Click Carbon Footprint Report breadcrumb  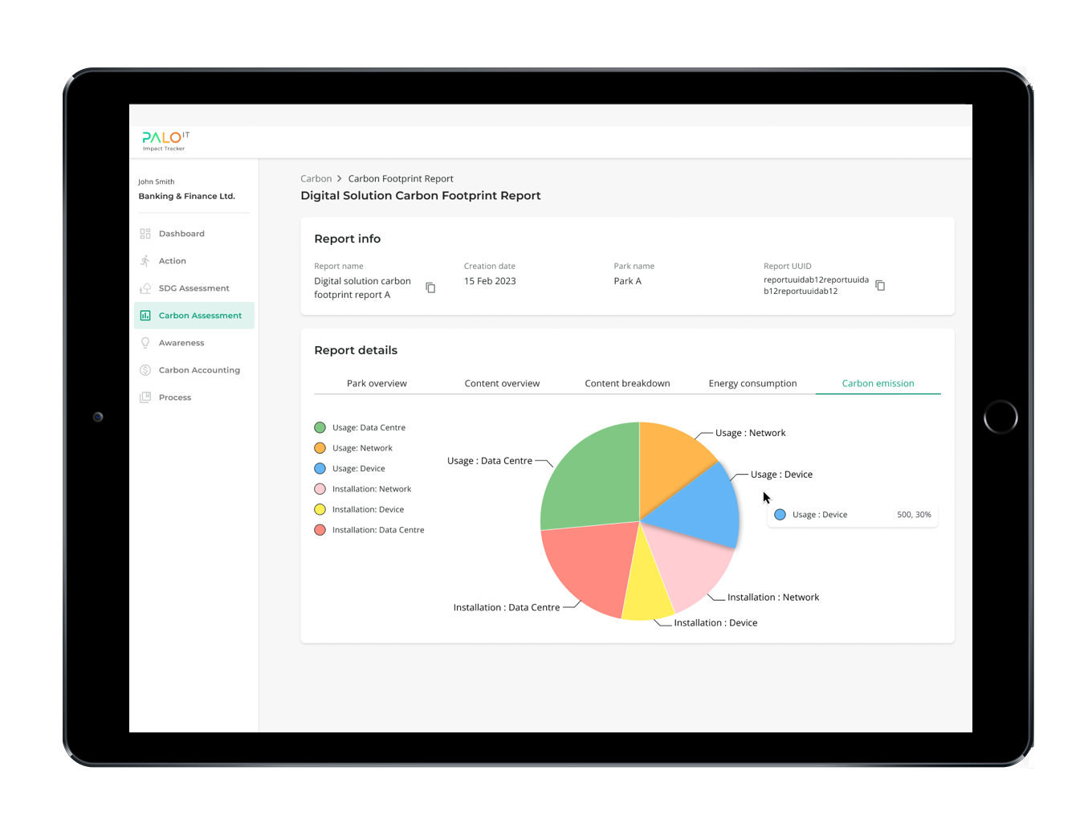pos(401,179)
